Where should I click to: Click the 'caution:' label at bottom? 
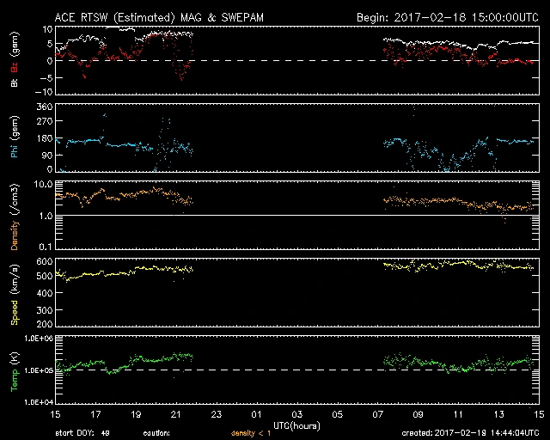156,433
